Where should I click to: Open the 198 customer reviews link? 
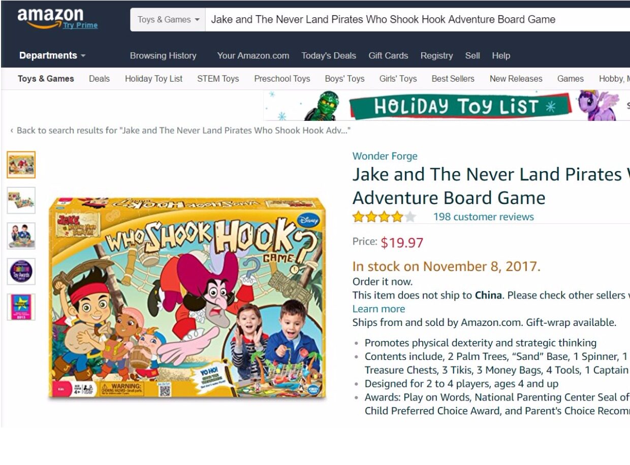point(483,217)
